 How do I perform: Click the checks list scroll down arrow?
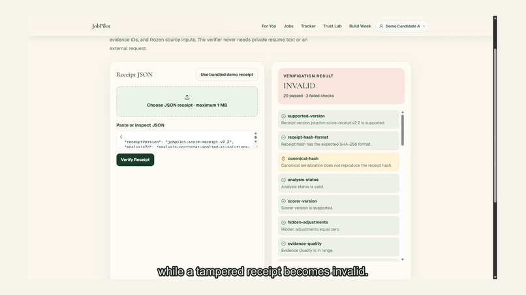[403, 259]
